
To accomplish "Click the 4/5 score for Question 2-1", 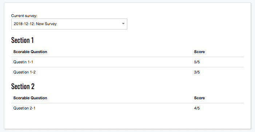I will click(197, 108).
